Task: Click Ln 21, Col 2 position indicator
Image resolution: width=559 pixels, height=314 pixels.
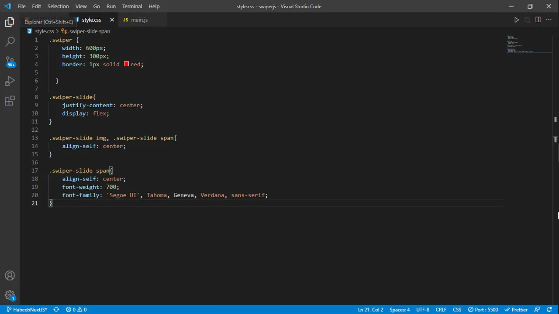Action: [x=370, y=310]
